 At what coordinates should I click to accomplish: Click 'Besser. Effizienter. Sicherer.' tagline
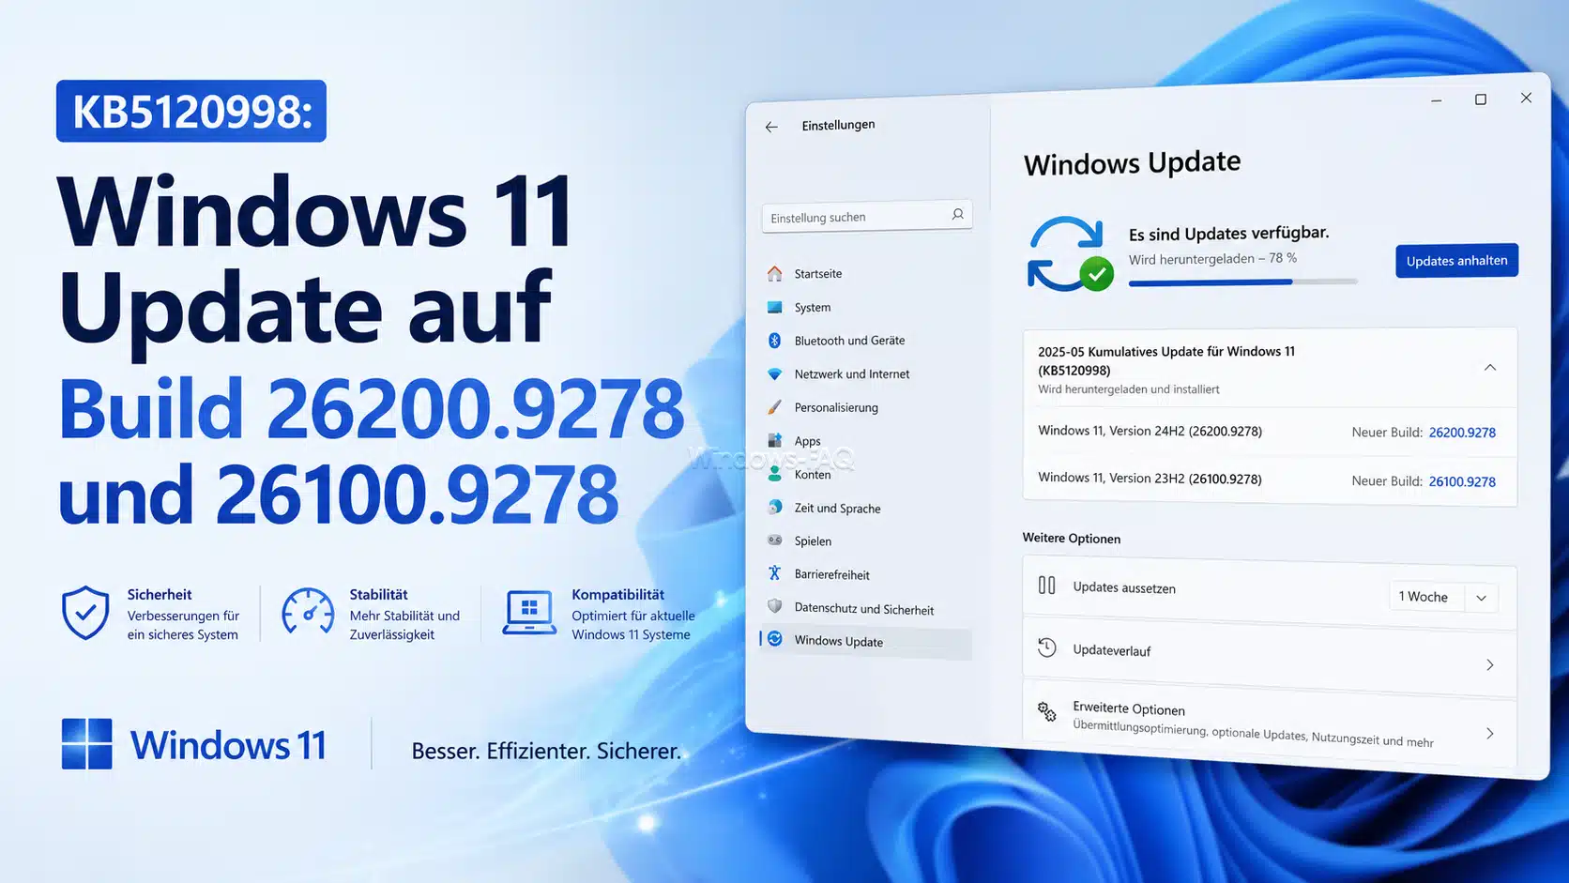[x=546, y=751]
